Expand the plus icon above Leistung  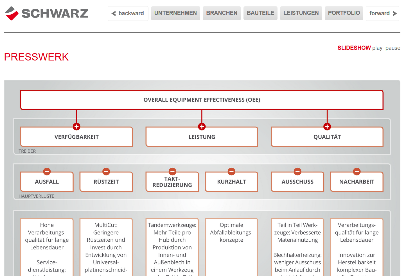202,127
